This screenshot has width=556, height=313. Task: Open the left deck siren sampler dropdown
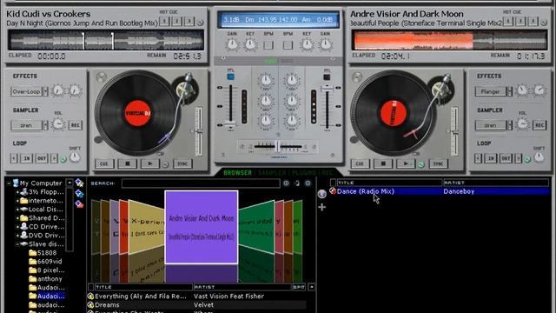[45, 125]
